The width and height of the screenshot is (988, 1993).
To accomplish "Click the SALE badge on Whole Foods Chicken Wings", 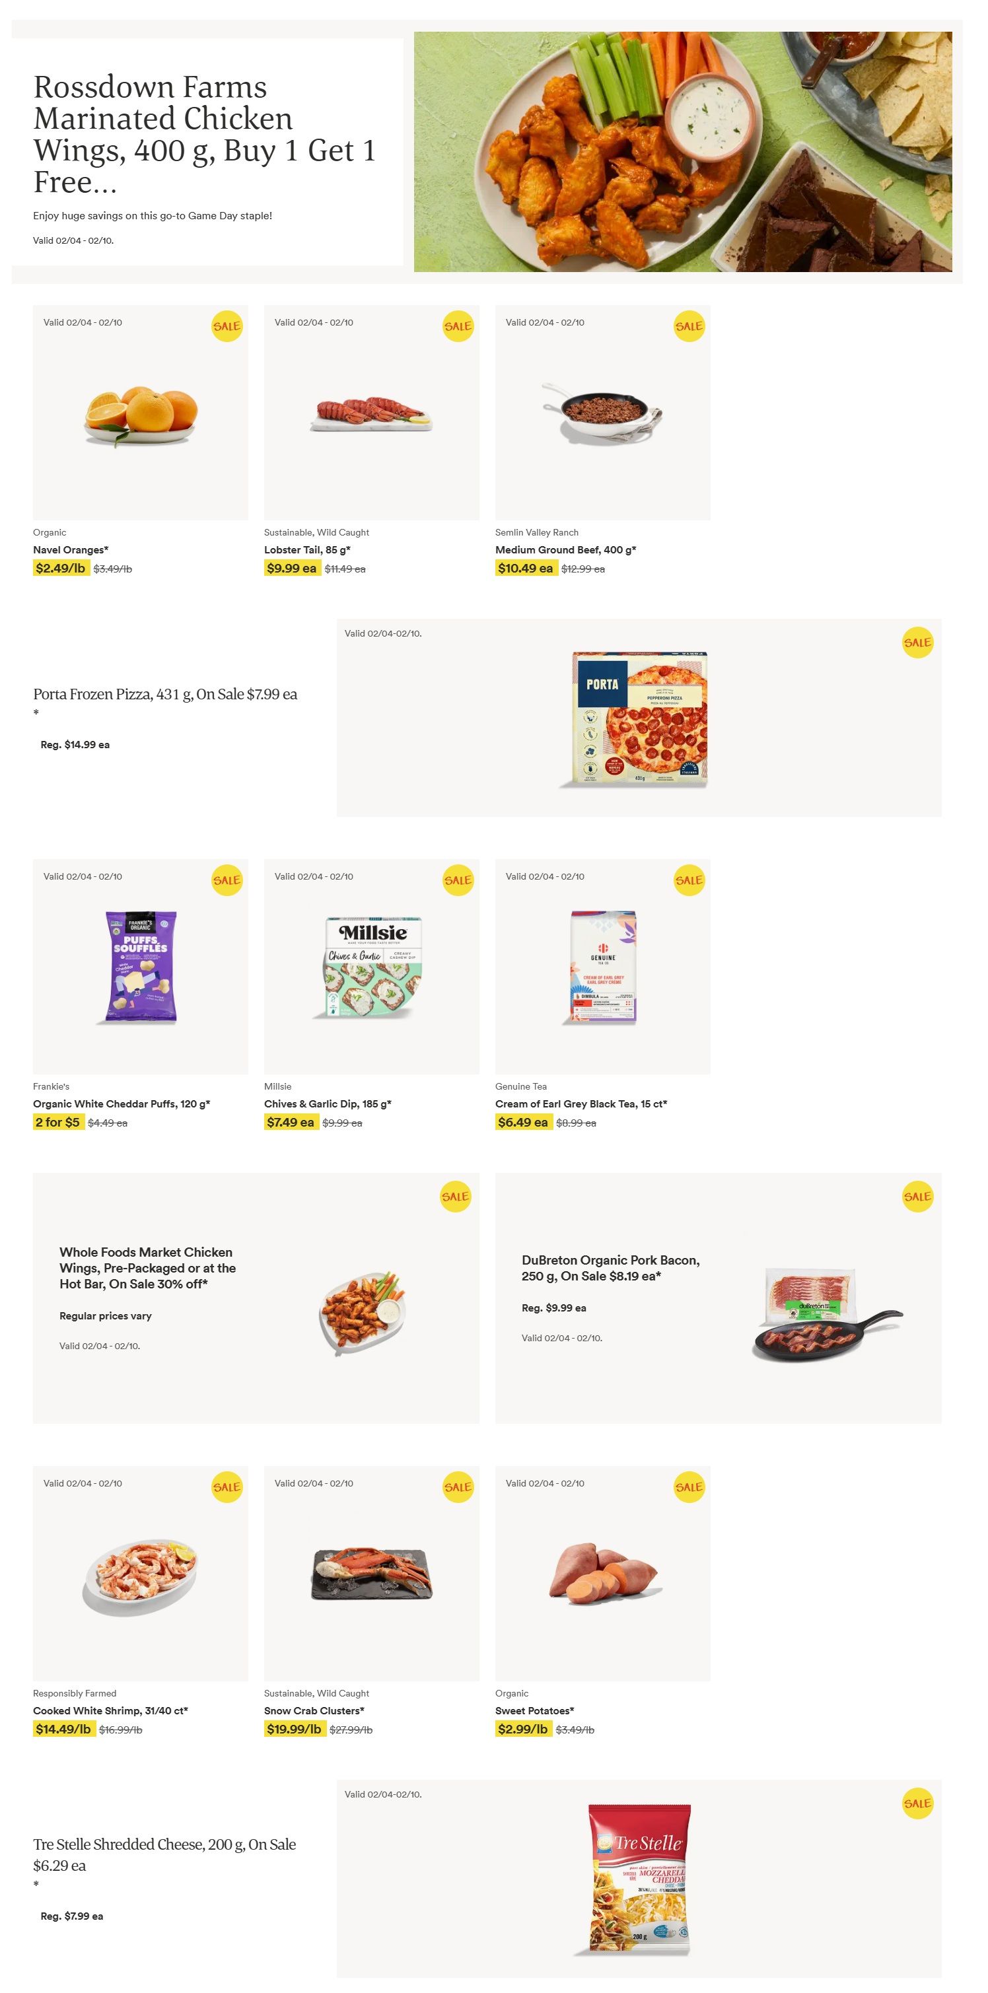I will point(455,1197).
